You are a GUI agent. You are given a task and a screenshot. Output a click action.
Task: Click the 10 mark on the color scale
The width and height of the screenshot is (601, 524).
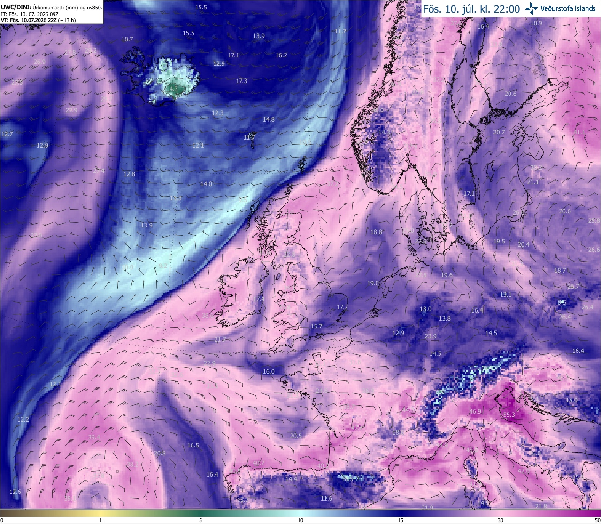pyautogui.click(x=300, y=520)
